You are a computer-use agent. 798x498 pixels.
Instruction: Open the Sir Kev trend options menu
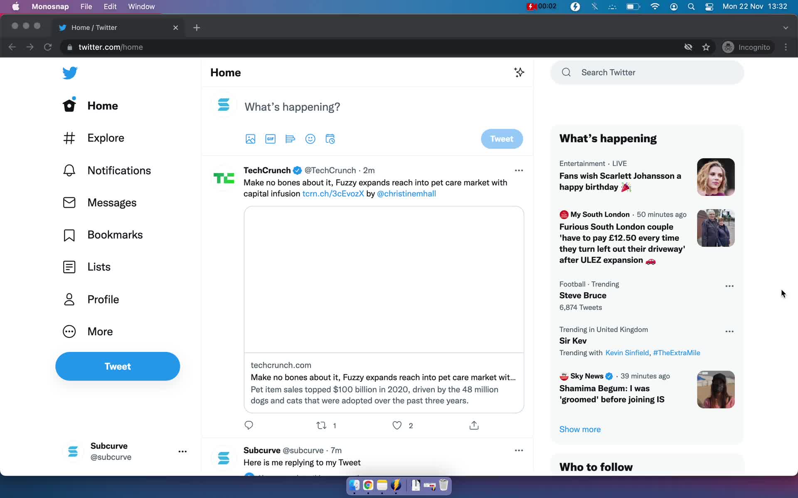[x=729, y=332]
